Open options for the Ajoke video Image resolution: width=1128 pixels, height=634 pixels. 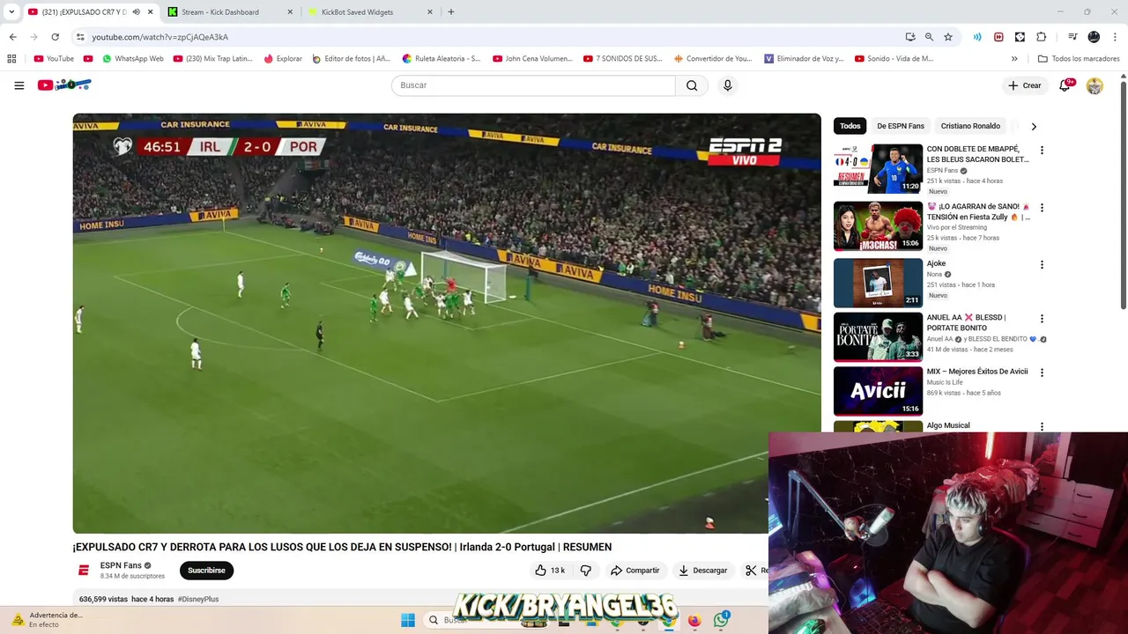(1042, 265)
